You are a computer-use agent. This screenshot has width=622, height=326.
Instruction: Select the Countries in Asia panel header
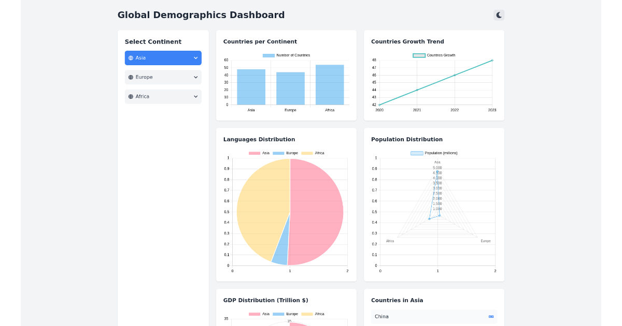[397, 300]
